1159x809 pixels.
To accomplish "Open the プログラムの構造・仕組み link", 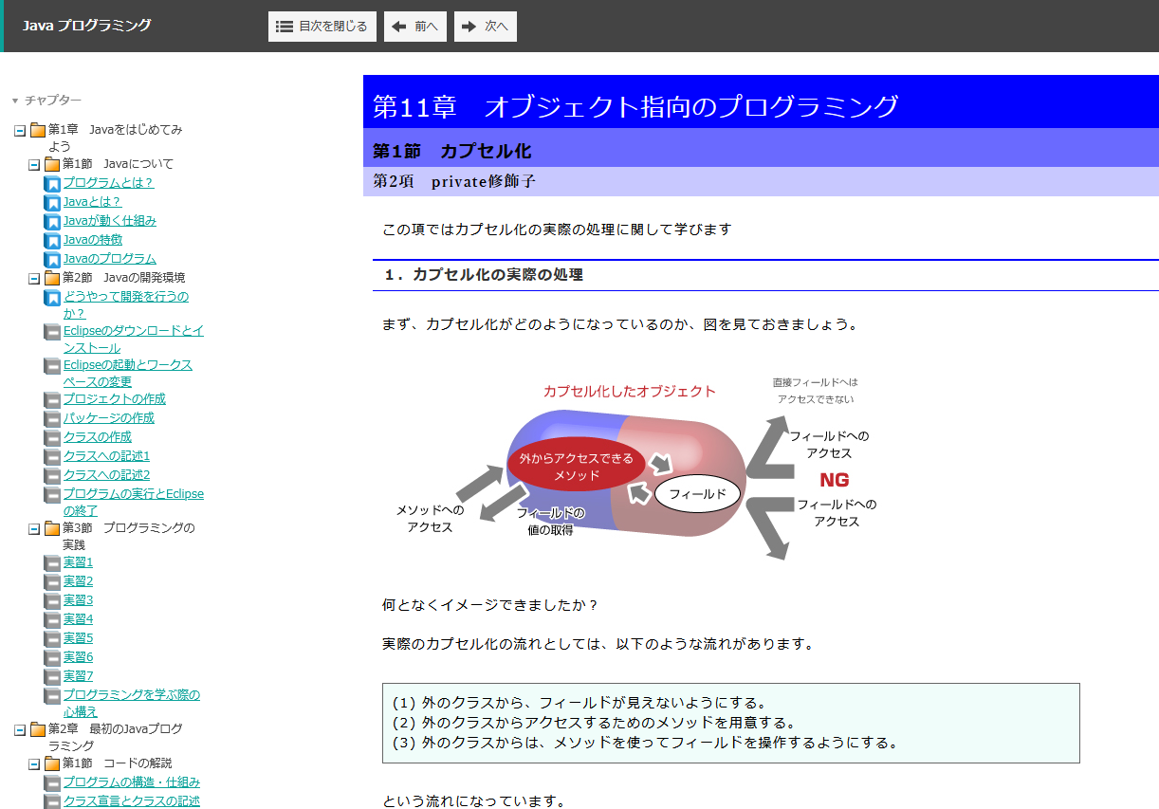I will pos(131,782).
